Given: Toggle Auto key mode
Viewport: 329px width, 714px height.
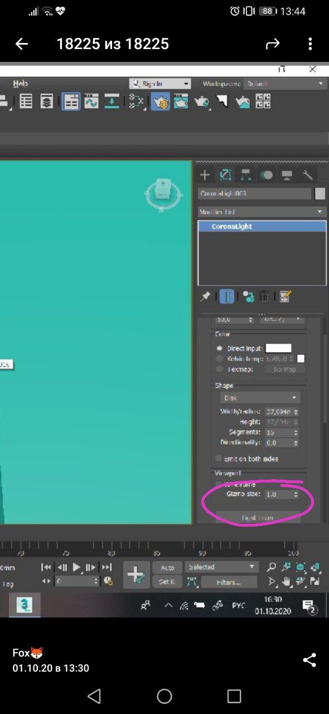Looking at the screenshot, I should point(167,567).
